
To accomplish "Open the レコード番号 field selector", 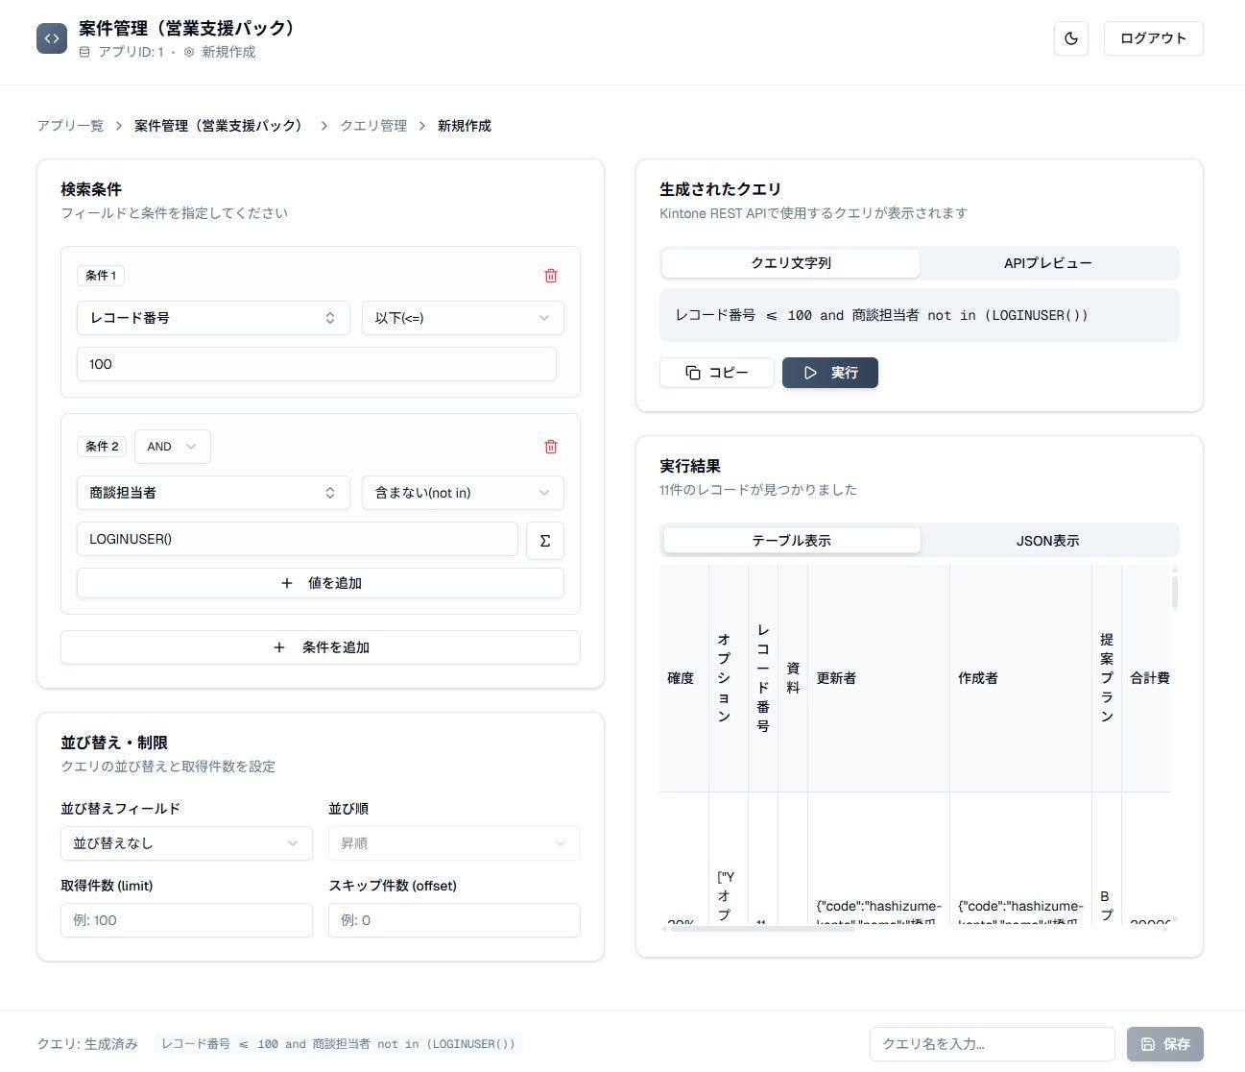I will [212, 318].
